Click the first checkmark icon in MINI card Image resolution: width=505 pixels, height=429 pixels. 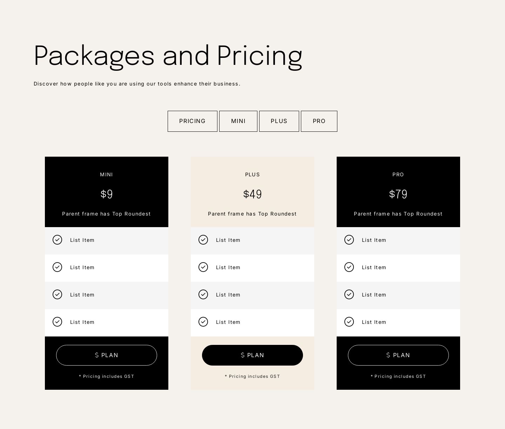pyautogui.click(x=57, y=240)
